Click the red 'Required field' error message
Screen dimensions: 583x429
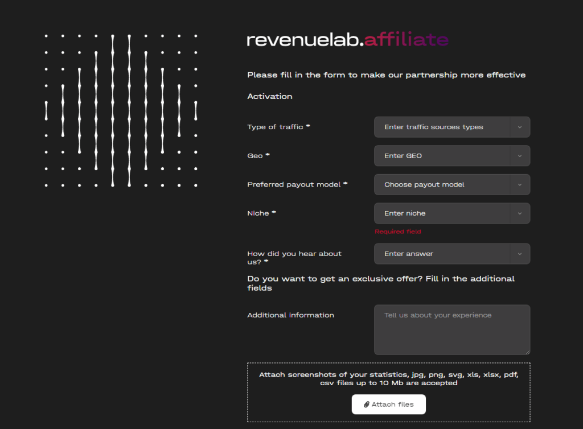(397, 232)
